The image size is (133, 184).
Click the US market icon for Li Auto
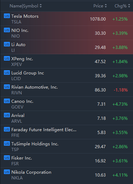pos(7,44)
